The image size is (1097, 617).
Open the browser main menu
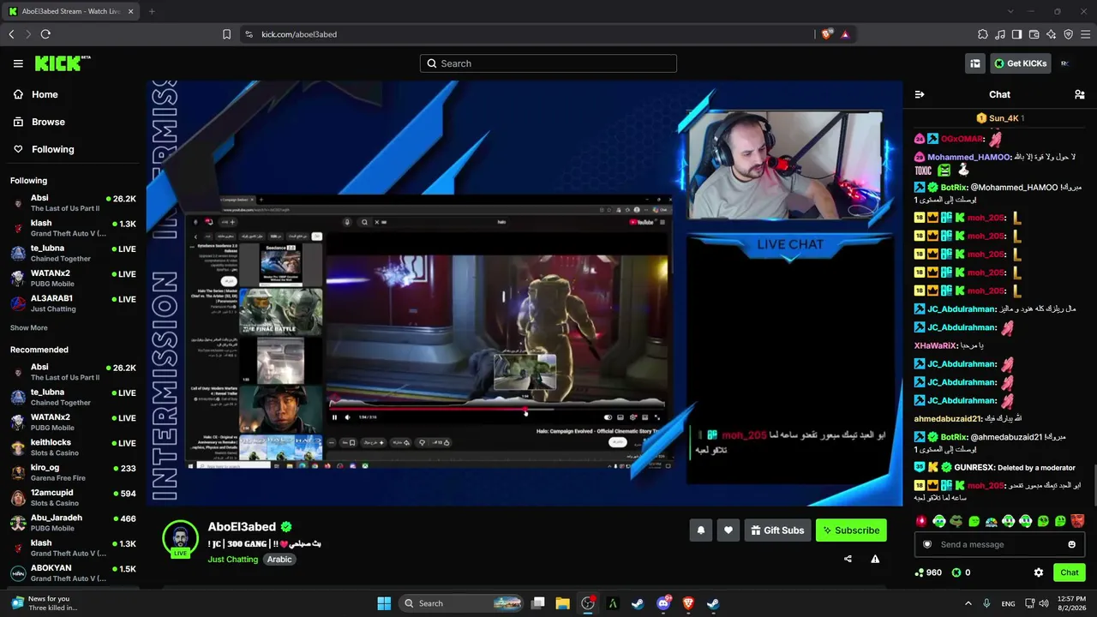(x=1086, y=34)
